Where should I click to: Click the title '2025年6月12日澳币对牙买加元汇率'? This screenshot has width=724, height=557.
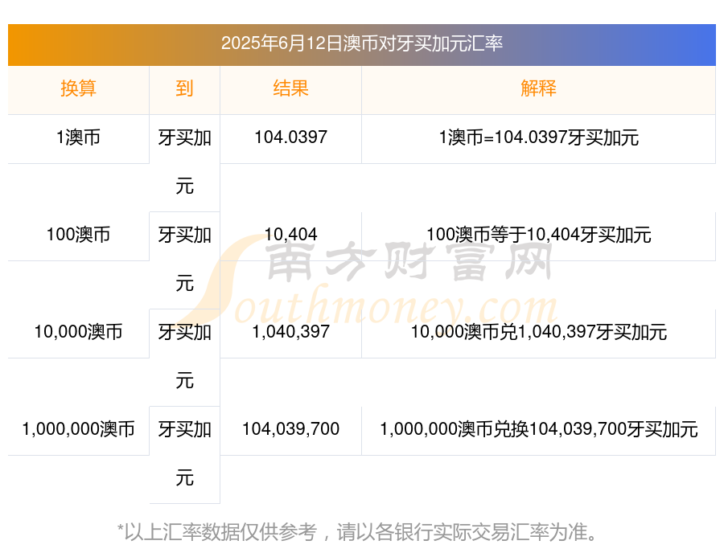361,44
